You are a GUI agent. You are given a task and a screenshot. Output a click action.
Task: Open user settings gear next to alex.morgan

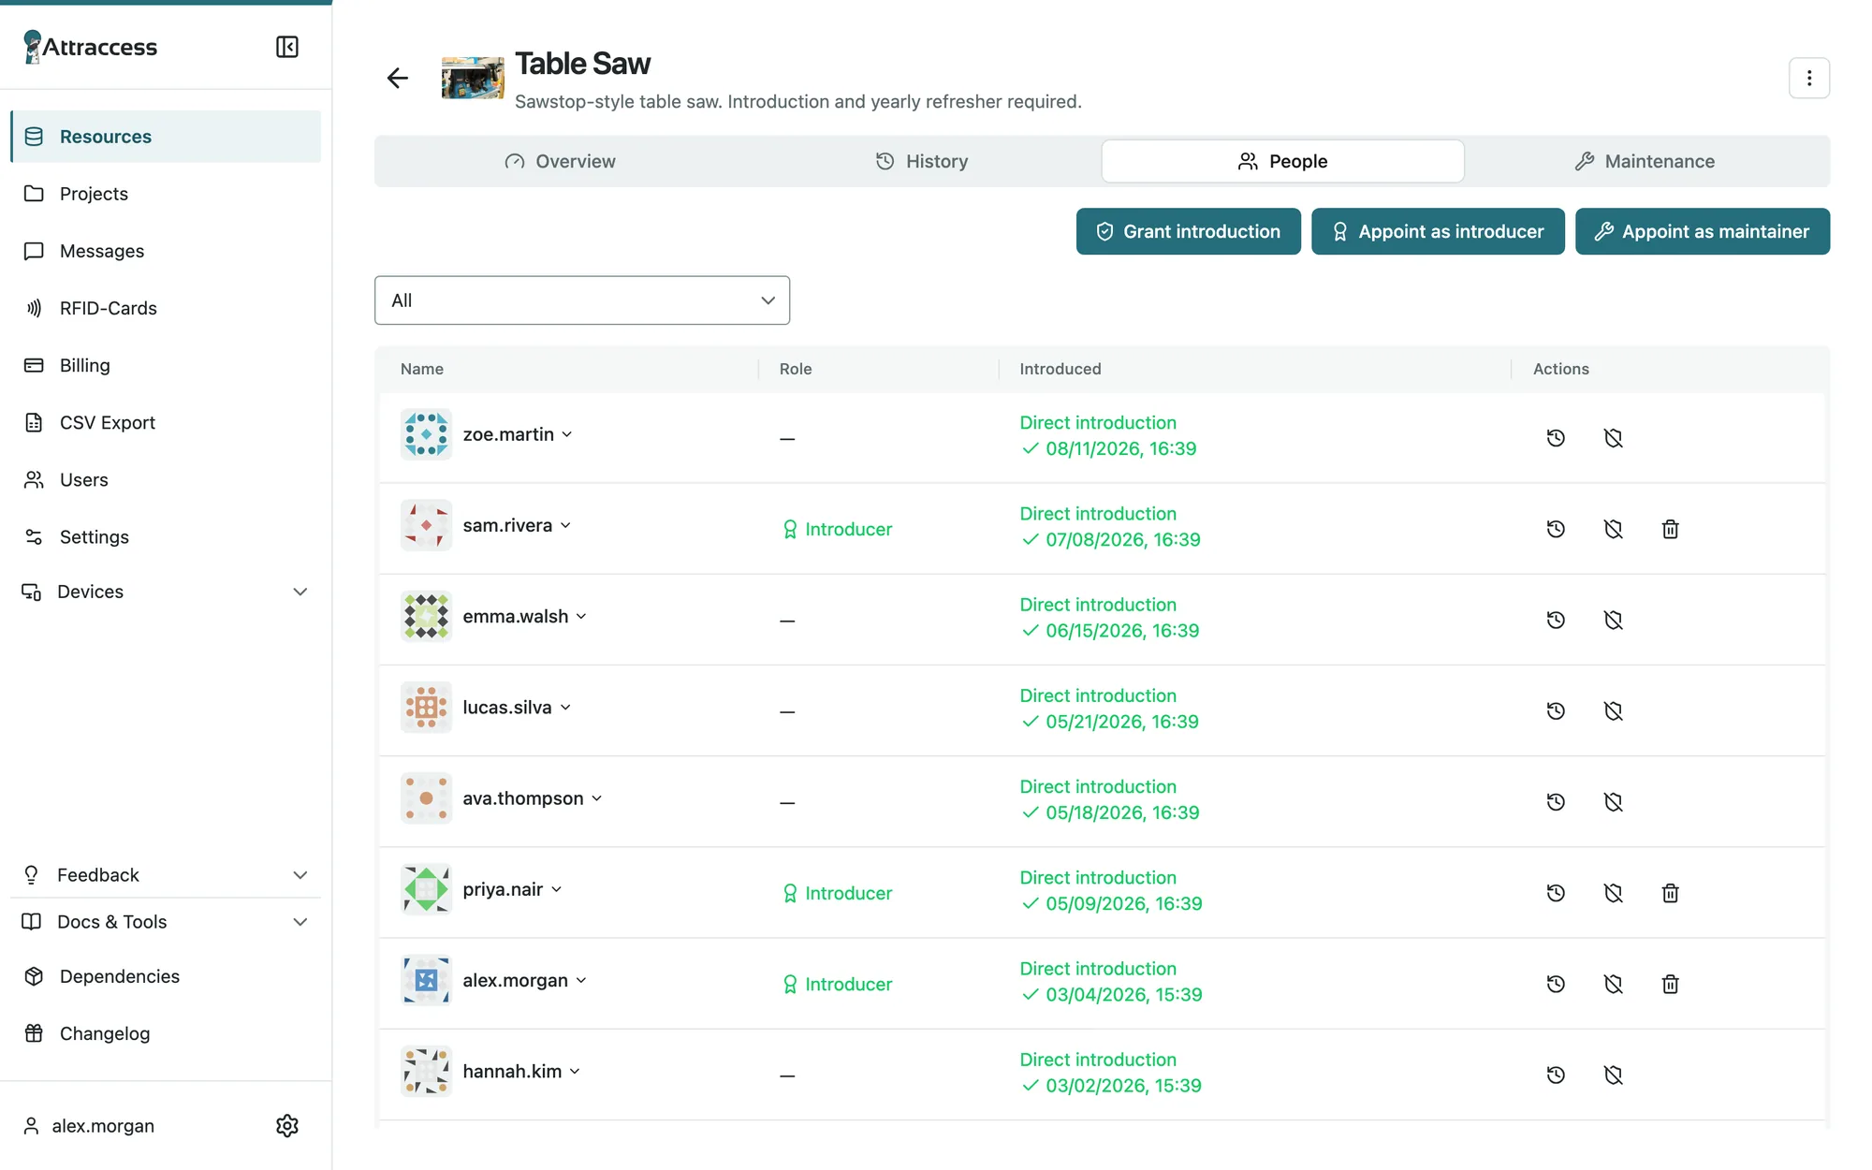[x=287, y=1125]
